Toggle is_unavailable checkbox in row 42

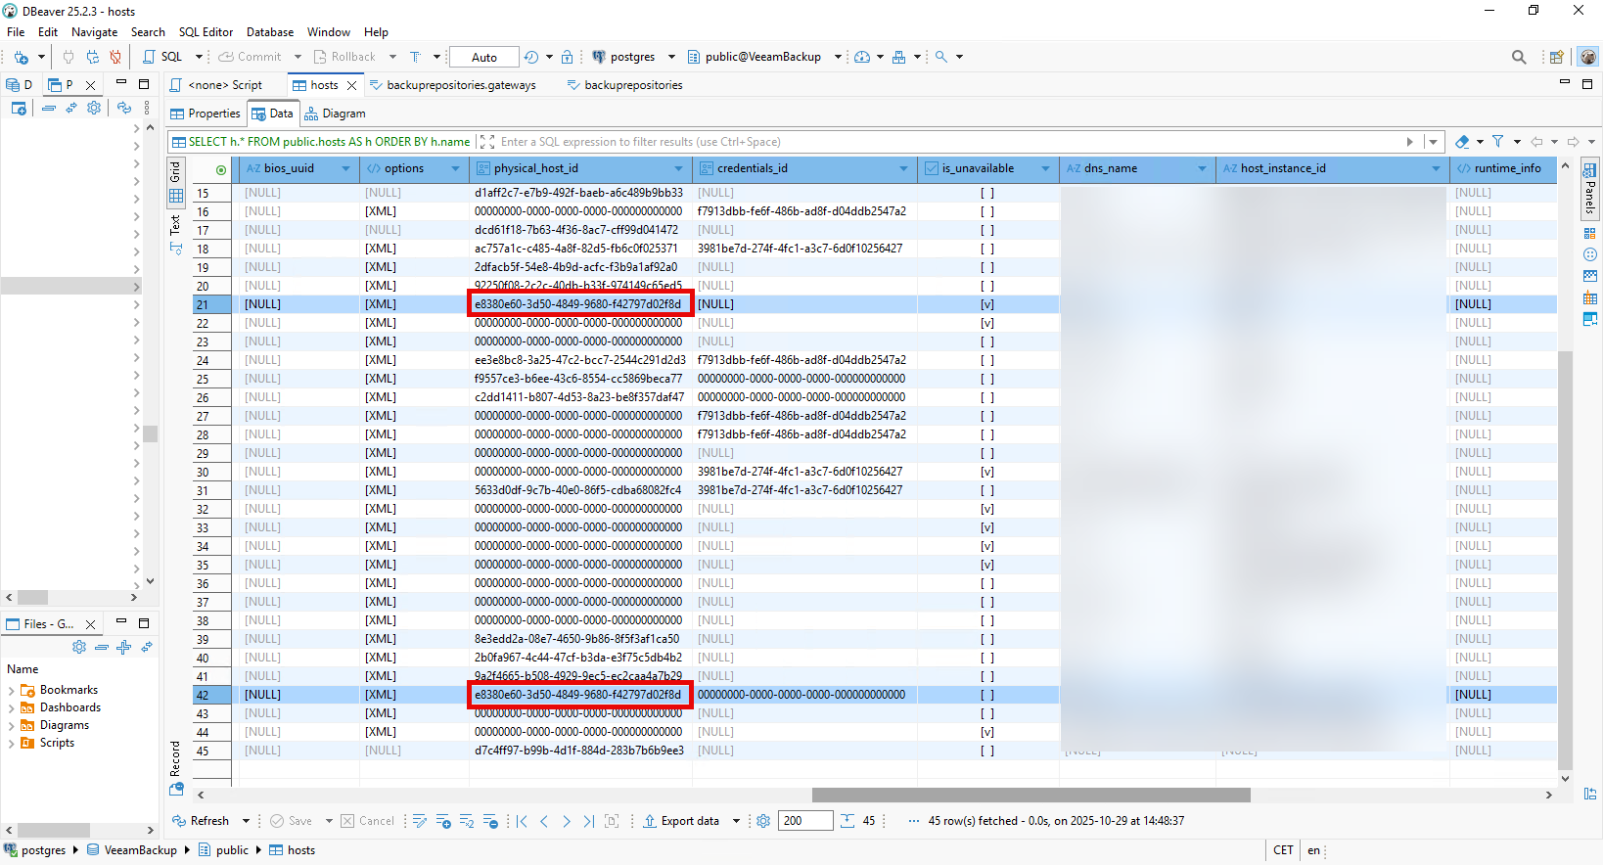click(987, 695)
